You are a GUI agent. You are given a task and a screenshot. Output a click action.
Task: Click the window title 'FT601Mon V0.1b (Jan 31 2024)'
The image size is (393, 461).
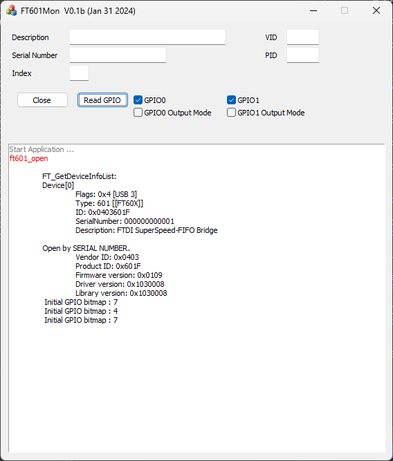click(78, 11)
